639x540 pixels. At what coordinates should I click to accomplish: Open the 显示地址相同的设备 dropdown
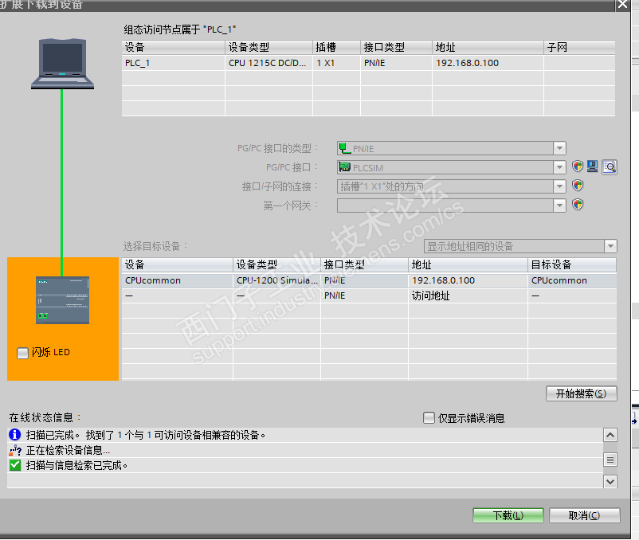point(610,246)
